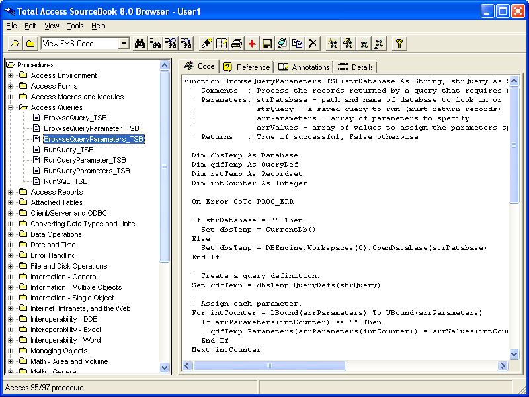Viewport: 529px width, 397px height.
Task: Click the binoculars search icon
Action: click(140, 44)
